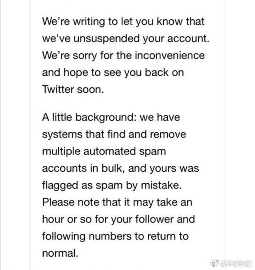255x270 pixels.
Task: Click the heading text "A little background:"
Action: pyautogui.click(x=89, y=117)
